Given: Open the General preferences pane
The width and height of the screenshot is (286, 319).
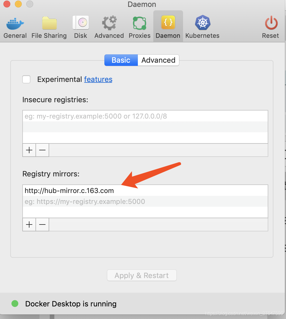Looking at the screenshot, I should [15, 27].
